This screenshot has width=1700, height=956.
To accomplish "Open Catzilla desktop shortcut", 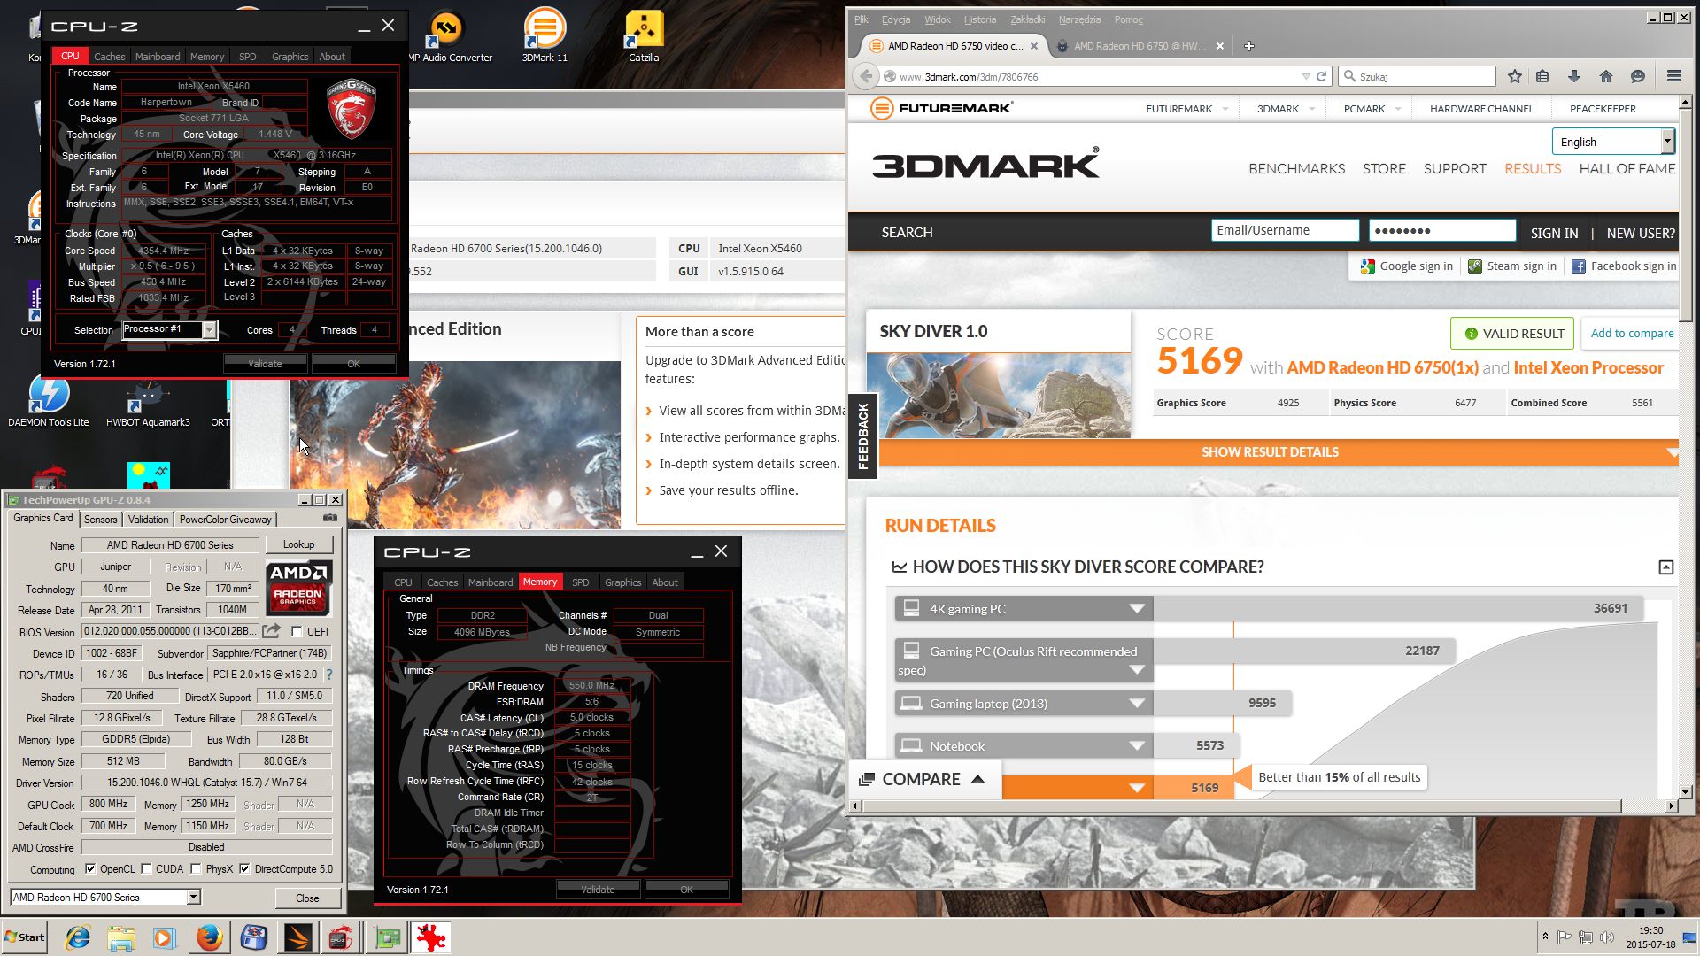I will pyautogui.click(x=644, y=37).
